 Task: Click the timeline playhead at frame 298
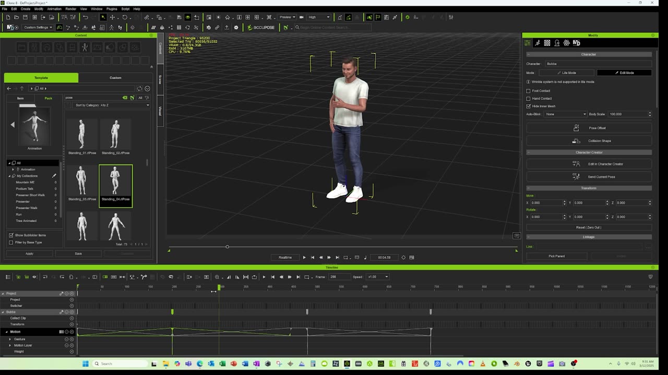(219, 287)
